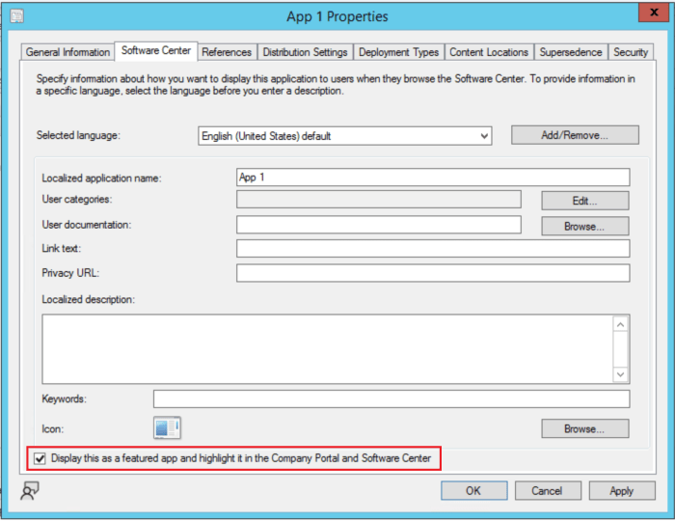This screenshot has width=675, height=521.
Task: Click the Add/Remove language button
Action: (575, 135)
